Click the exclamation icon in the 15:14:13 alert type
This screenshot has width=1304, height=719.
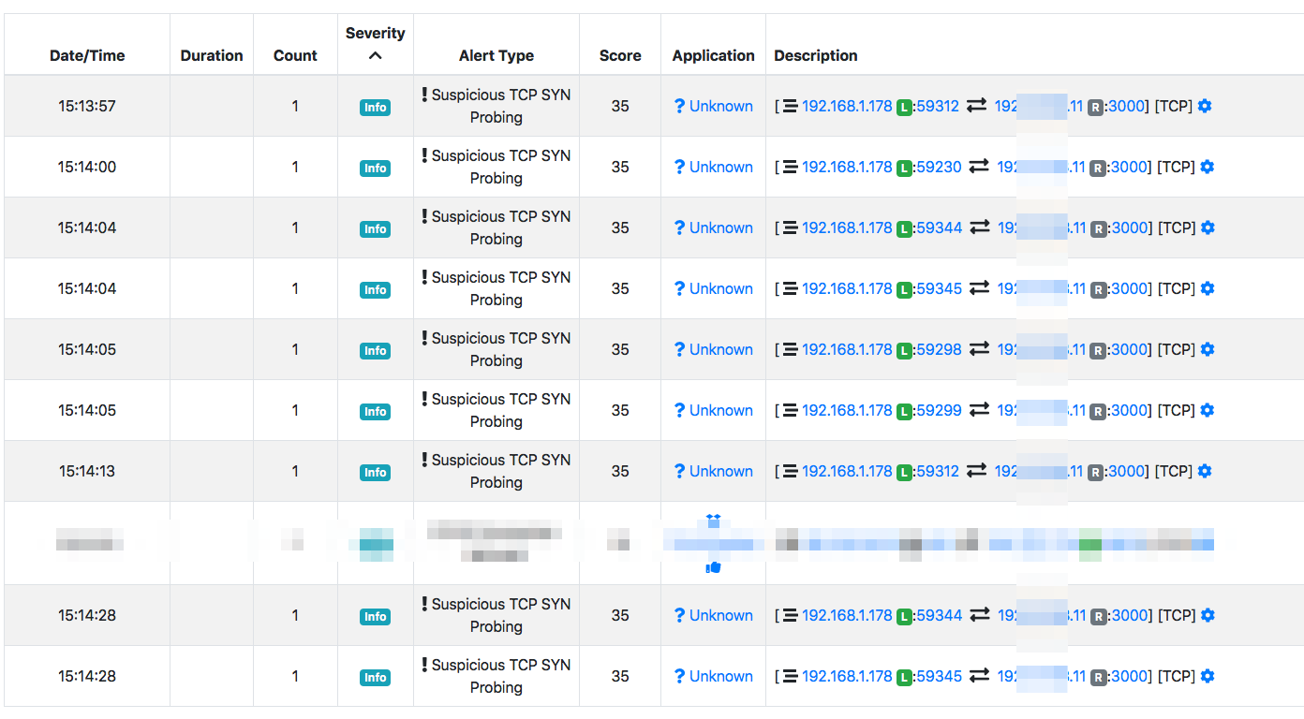424,460
